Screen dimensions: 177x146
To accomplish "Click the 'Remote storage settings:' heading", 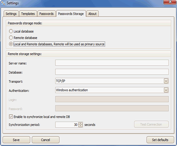I will coord(25,54).
